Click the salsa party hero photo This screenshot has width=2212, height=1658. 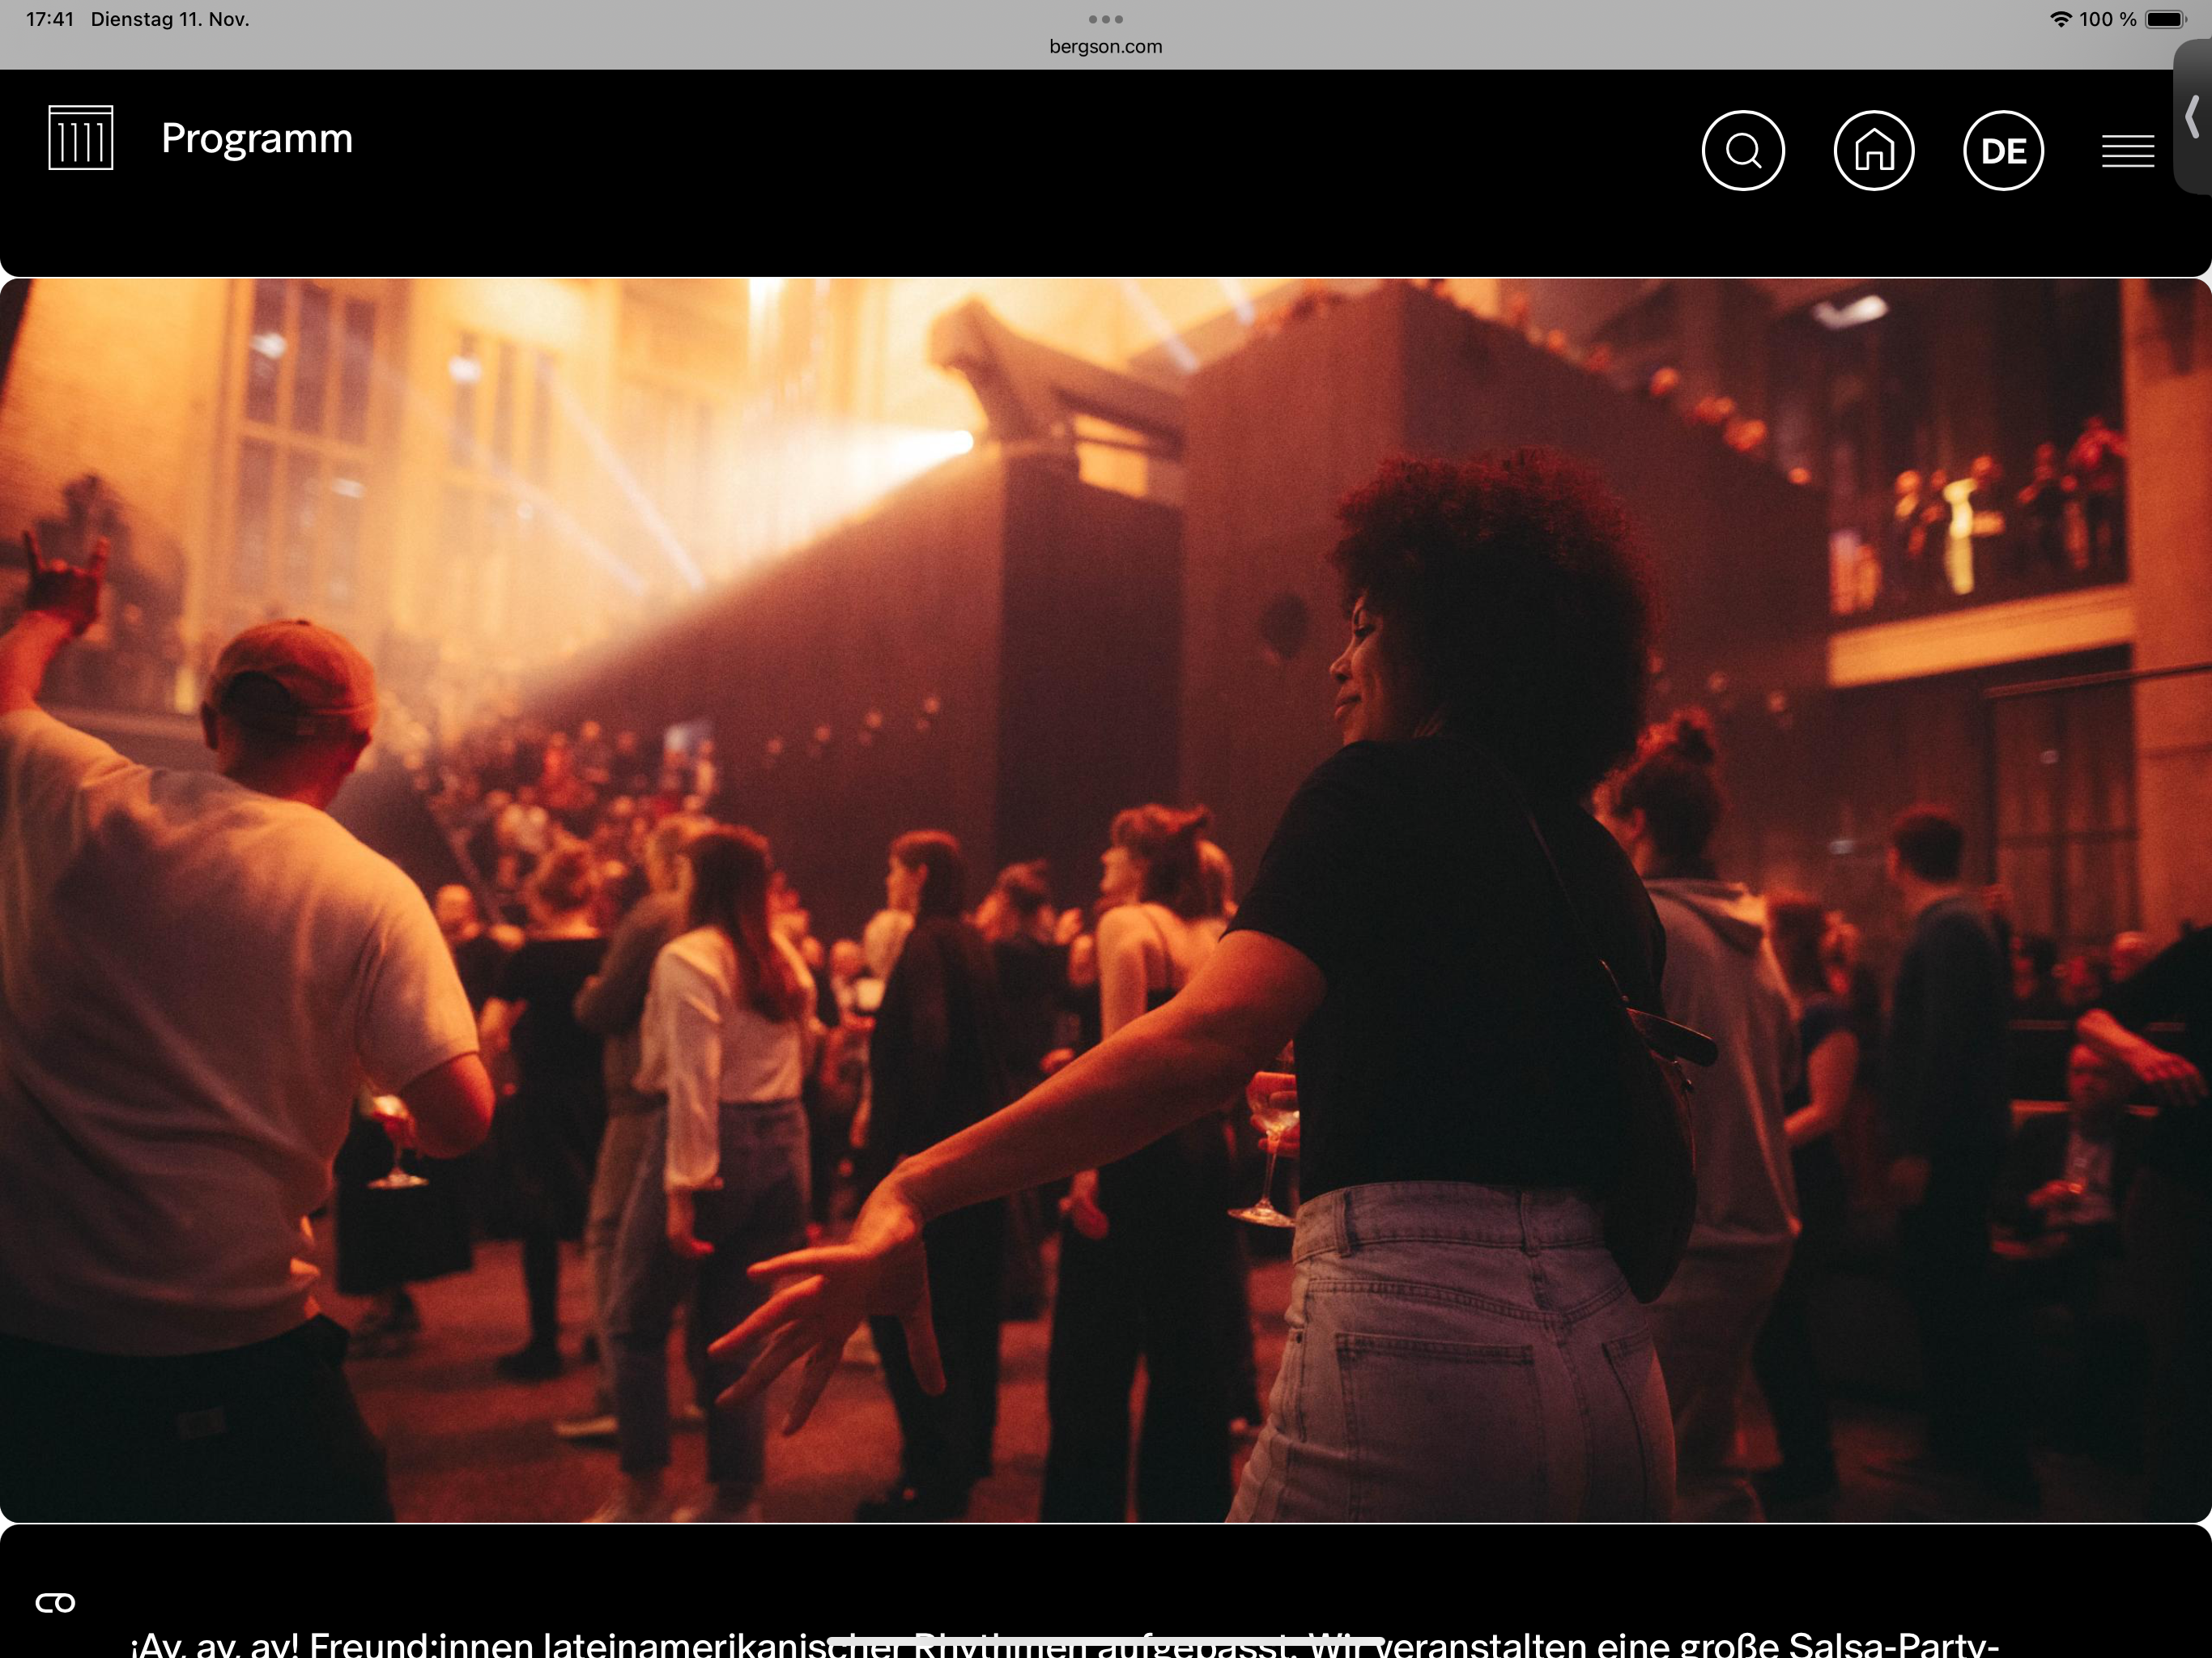pyautogui.click(x=1105, y=900)
